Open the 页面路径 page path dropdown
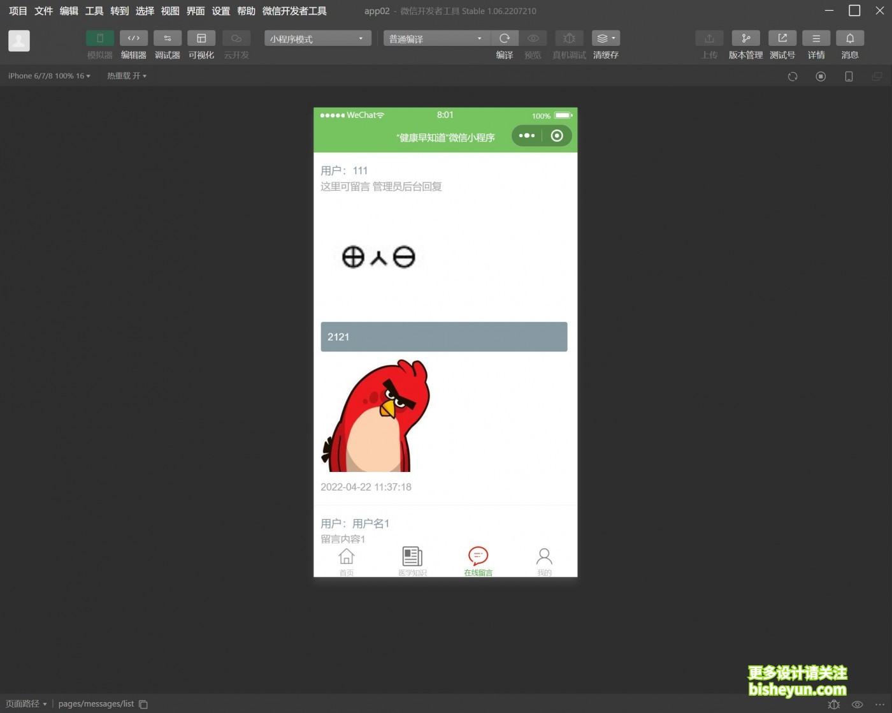The image size is (892, 713). pos(26,704)
